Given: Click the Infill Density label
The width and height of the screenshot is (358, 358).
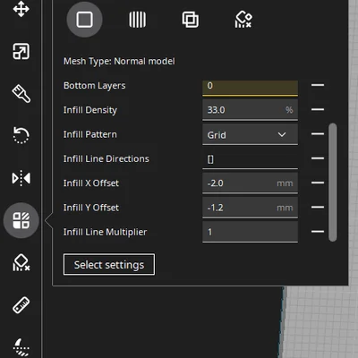Looking at the screenshot, I should [90, 110].
